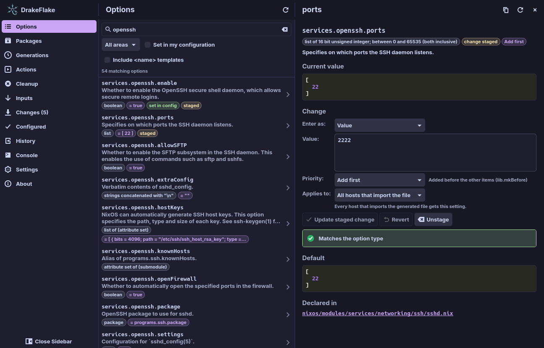Expand services.openssh.allowSFTP row chevron
This screenshot has width=544, height=348.
coord(288,157)
